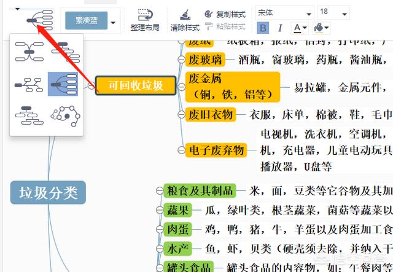The width and height of the screenshot is (393, 272).
Task: Open the theme style dropdown arrow beside 紧凑蓝
Action: (114, 23)
